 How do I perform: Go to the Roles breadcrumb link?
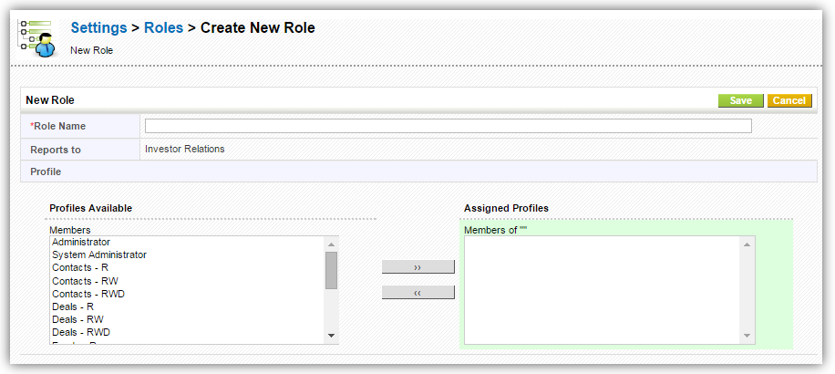tap(163, 28)
